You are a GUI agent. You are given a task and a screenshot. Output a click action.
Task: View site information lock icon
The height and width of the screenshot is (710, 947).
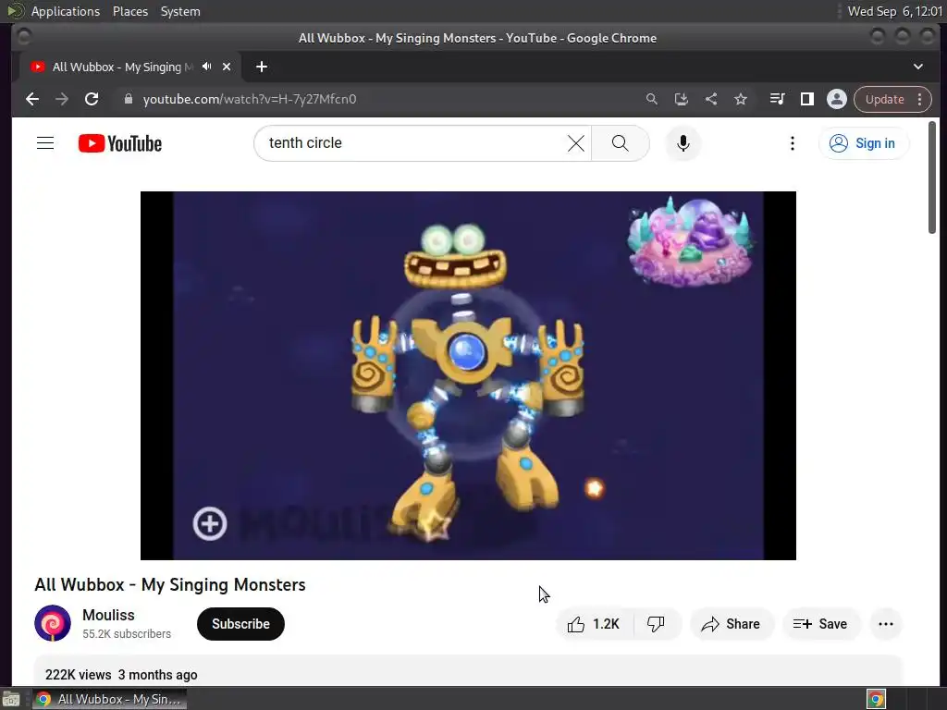(128, 99)
